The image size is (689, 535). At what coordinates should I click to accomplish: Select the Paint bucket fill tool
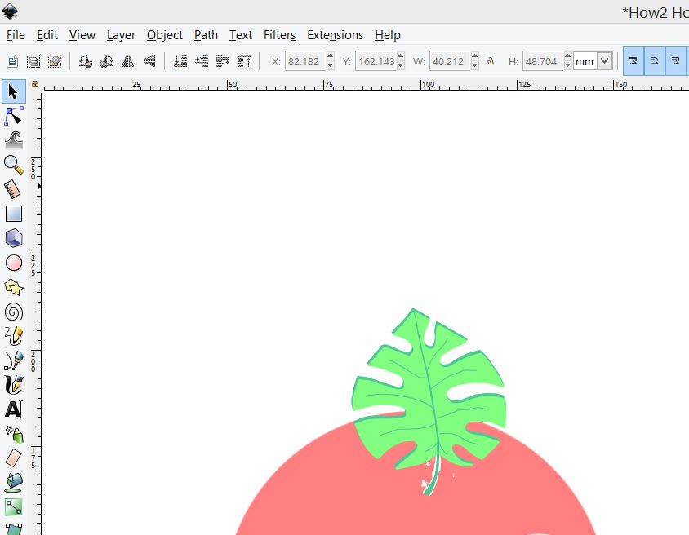[13, 483]
